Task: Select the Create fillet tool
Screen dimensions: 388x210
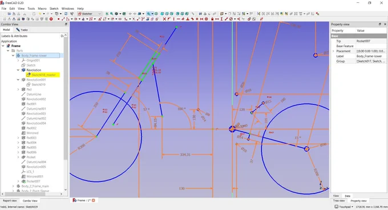Action: point(126,19)
